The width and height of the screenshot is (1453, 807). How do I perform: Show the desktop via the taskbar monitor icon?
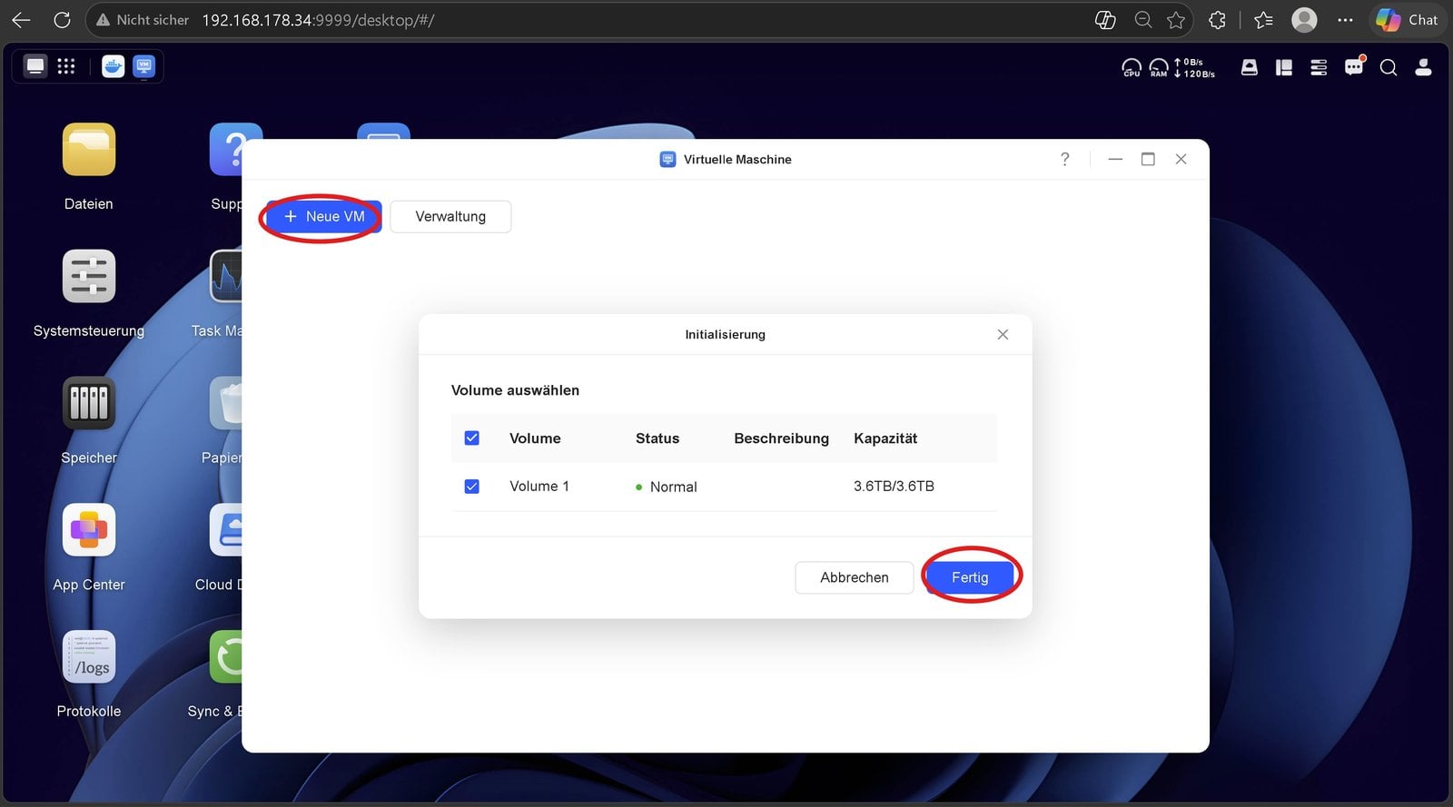tap(35, 66)
